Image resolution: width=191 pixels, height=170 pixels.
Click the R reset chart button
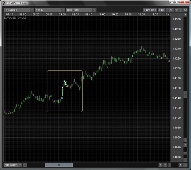click(x=185, y=165)
